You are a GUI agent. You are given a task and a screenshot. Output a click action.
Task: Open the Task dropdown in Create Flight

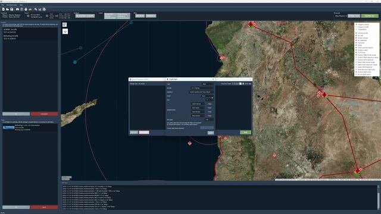coord(208,84)
